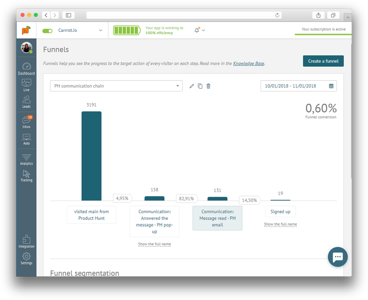Open the notifications bell
Screen dimensions: 368x300
(x=197, y=30)
